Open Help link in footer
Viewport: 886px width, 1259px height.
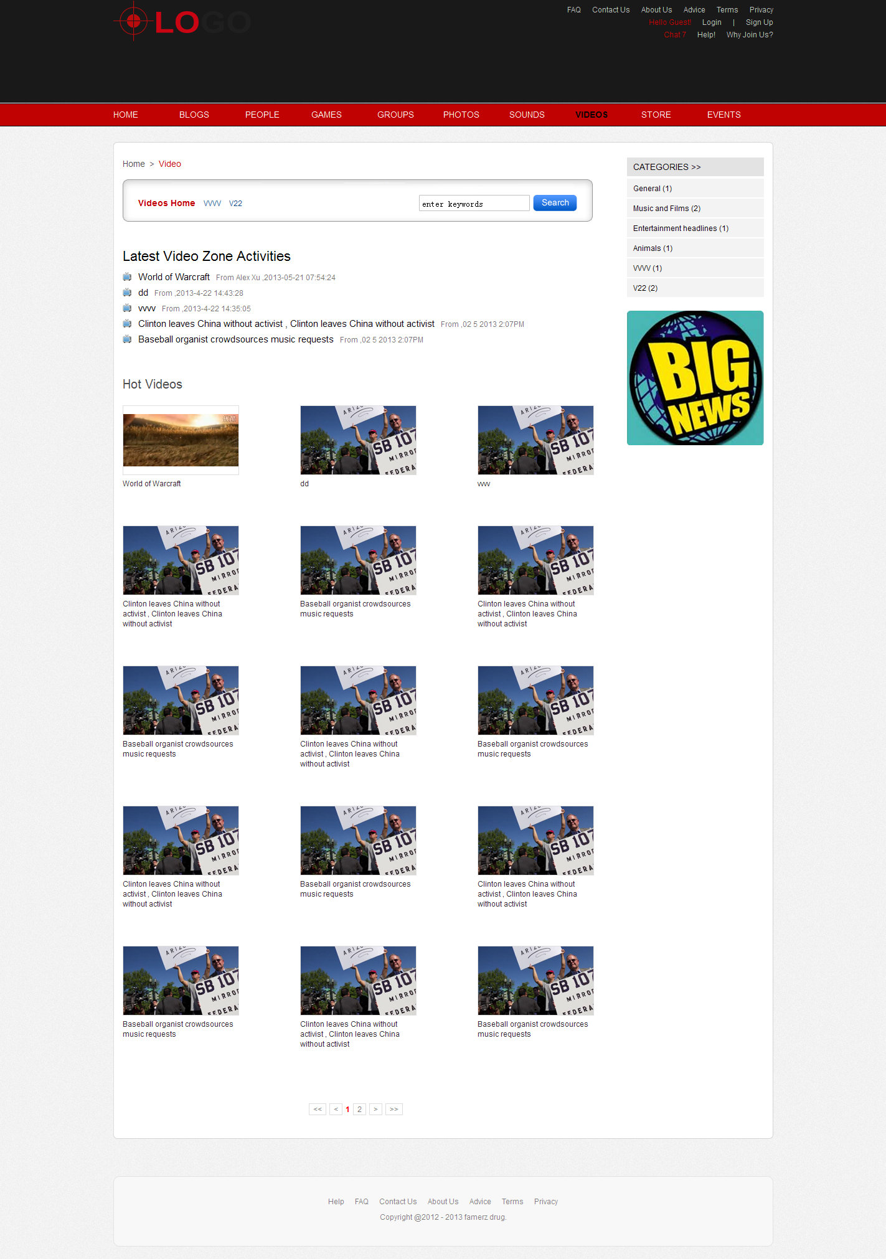(x=336, y=1202)
